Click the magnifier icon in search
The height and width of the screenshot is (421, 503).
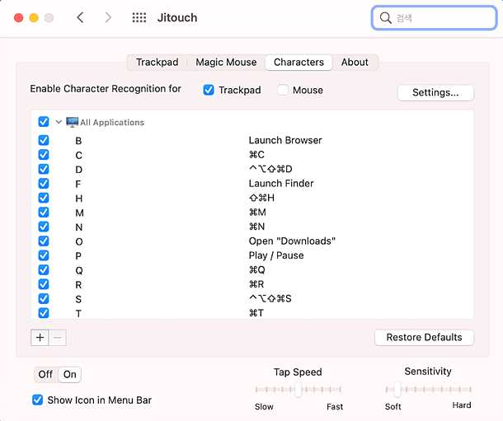point(385,18)
